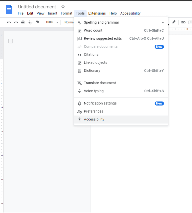Click the Citations quote icon

tap(80, 55)
